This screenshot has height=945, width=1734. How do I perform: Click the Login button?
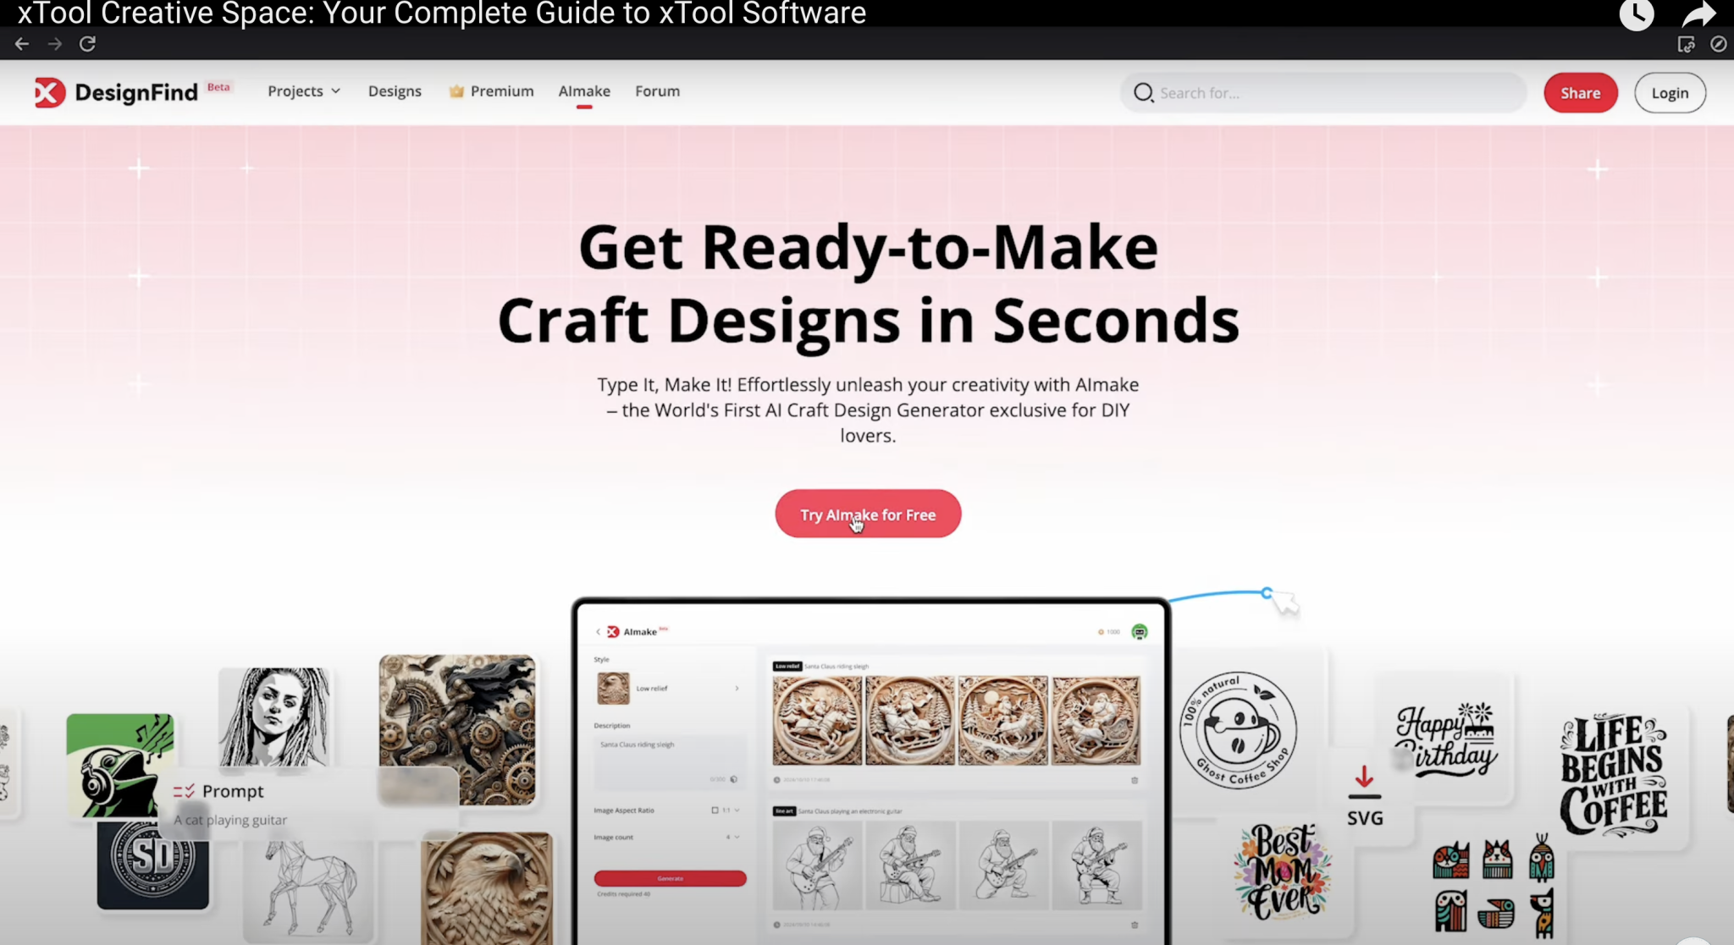(x=1670, y=92)
